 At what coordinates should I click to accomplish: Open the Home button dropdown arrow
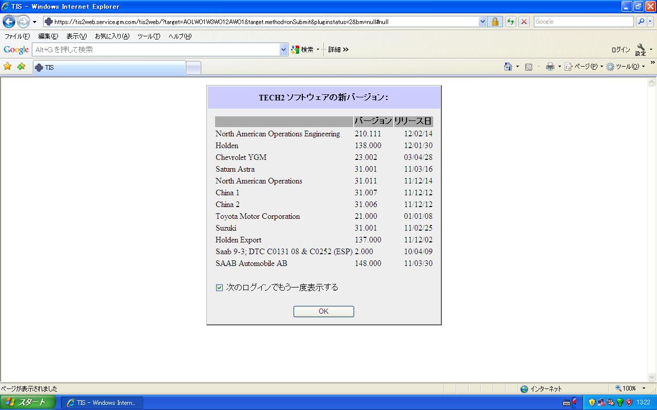517,67
